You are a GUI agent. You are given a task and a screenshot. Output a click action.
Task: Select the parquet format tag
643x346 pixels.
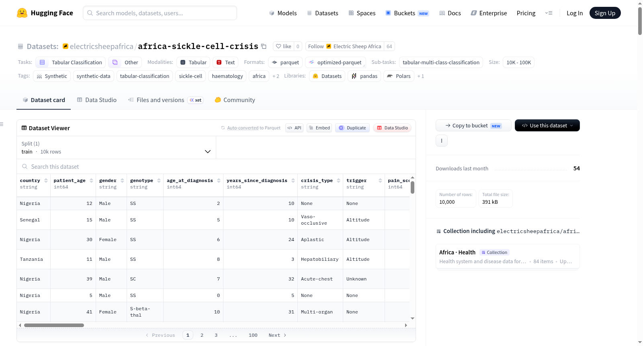(x=285, y=62)
